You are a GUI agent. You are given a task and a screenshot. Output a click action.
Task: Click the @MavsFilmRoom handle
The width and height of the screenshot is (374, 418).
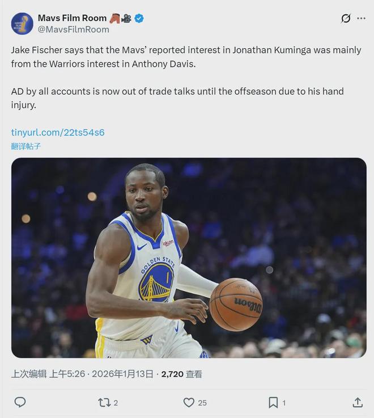(x=73, y=29)
